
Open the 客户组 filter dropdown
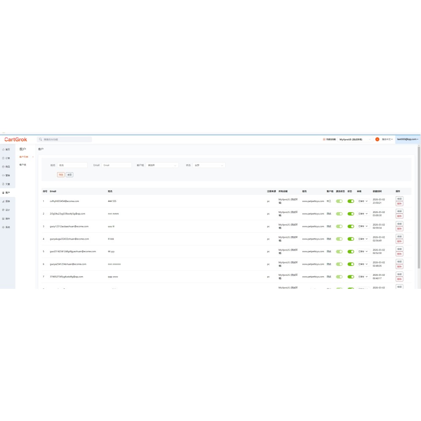pyautogui.click(x=162, y=165)
